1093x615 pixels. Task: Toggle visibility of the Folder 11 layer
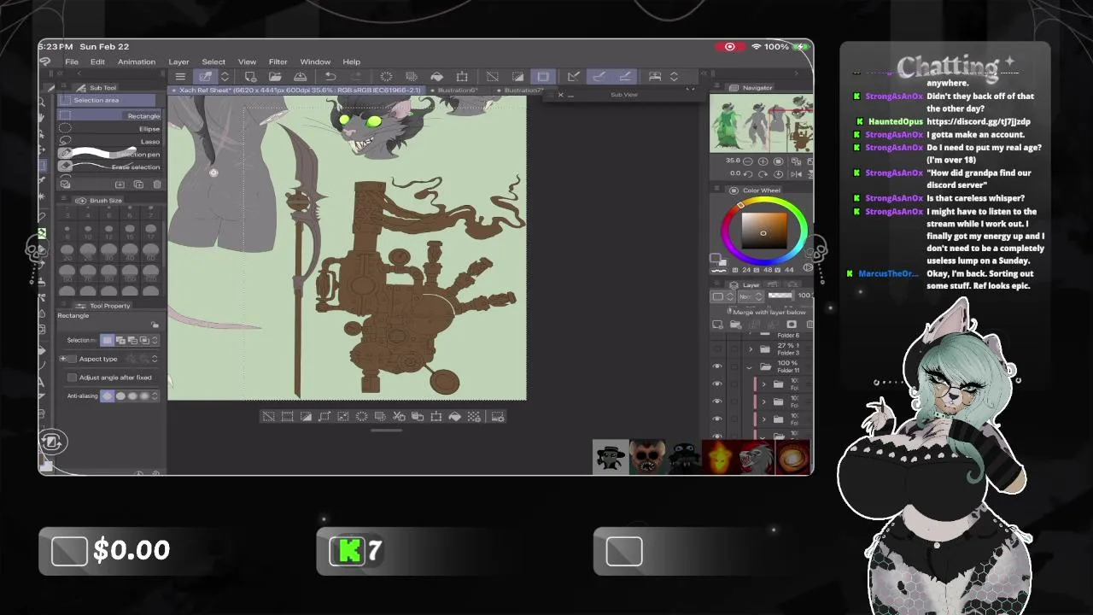(x=717, y=366)
